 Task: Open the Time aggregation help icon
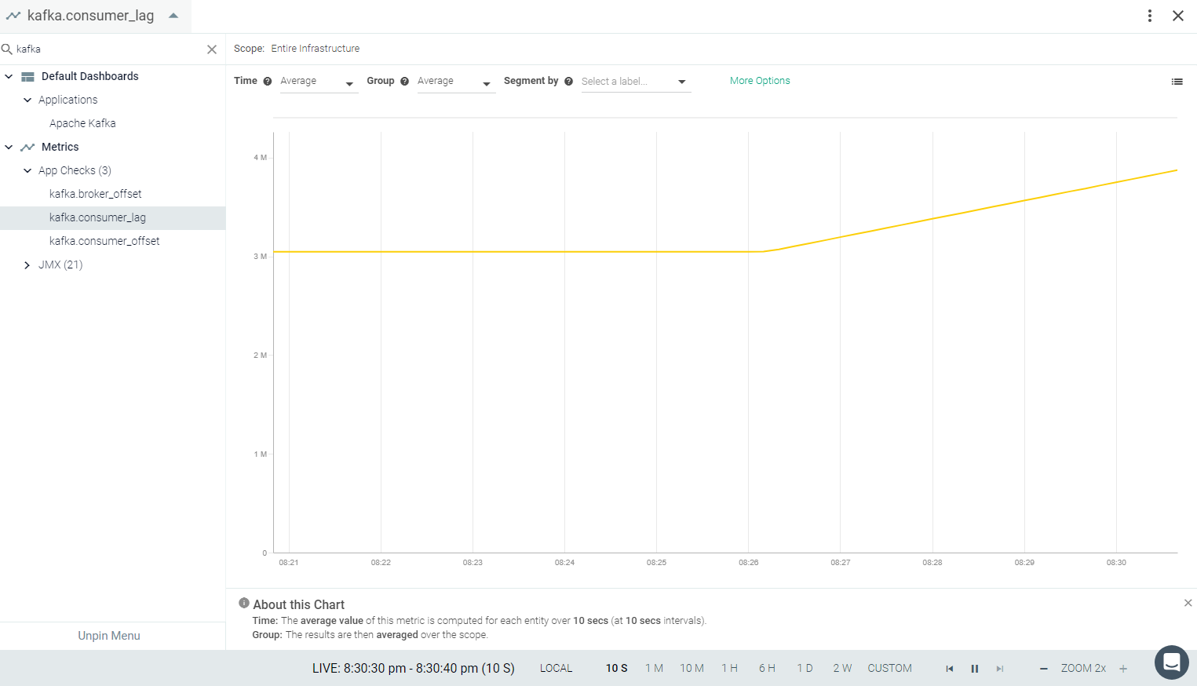[268, 81]
